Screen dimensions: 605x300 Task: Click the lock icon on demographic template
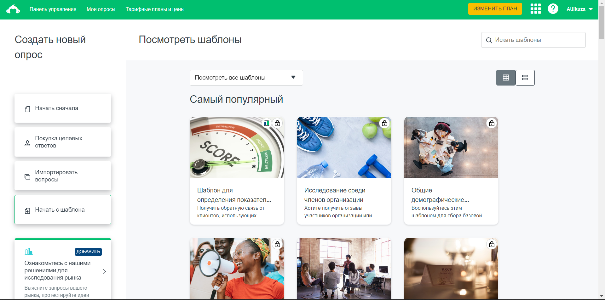point(492,123)
